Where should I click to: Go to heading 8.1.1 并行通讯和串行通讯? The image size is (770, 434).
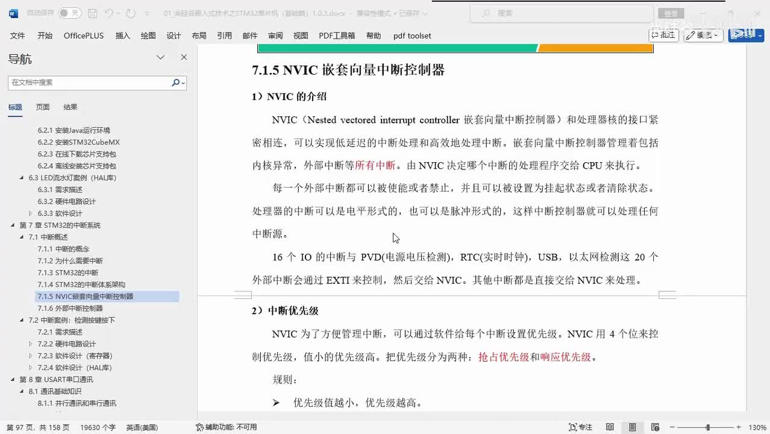click(77, 403)
